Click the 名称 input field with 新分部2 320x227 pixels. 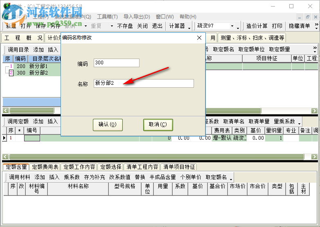[144, 83]
